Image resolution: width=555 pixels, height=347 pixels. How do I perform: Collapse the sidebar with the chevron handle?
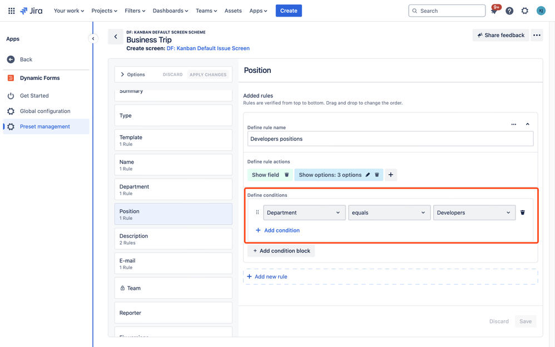93,38
